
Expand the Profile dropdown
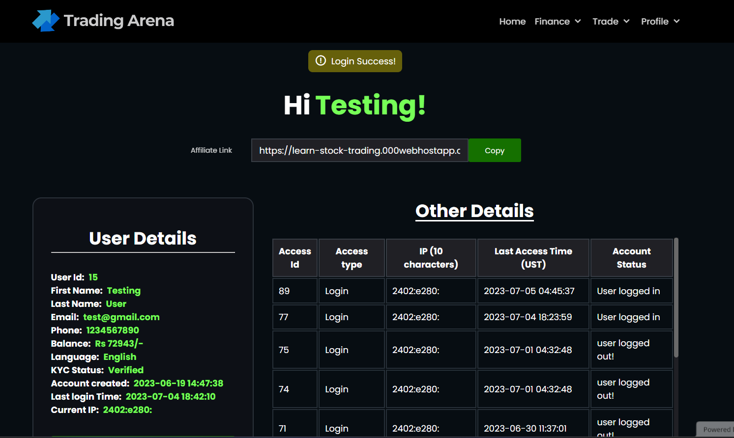click(660, 21)
